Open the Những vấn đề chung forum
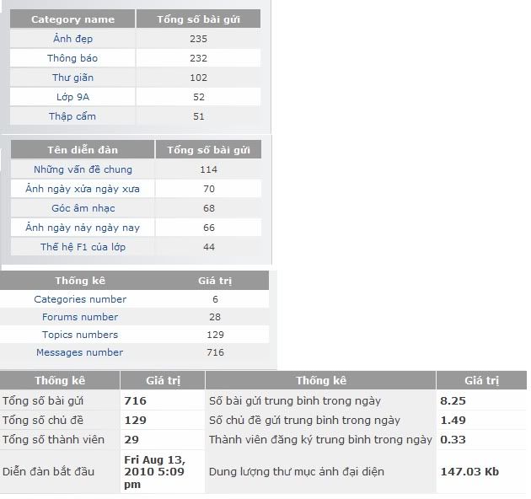 pos(83,169)
